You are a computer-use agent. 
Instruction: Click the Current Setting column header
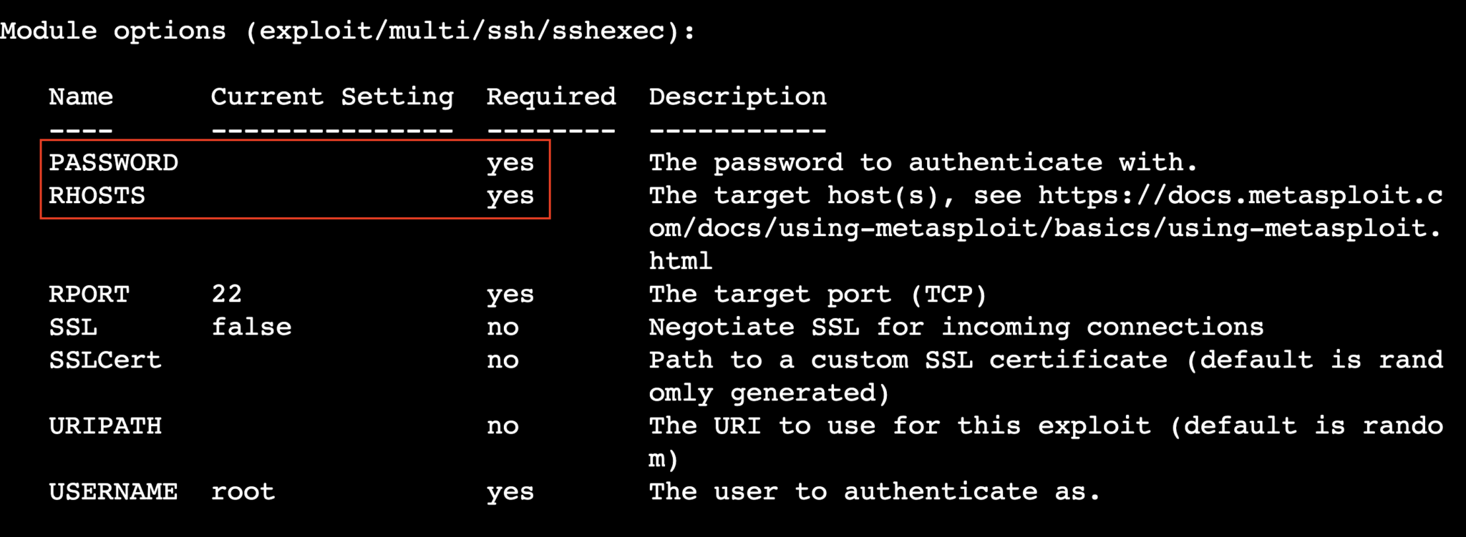(332, 97)
